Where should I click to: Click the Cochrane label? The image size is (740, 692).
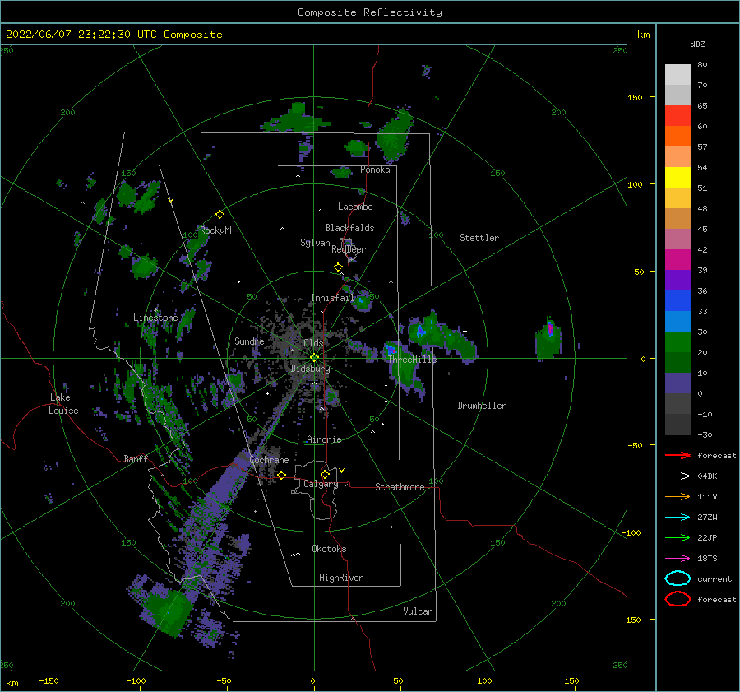point(269,460)
